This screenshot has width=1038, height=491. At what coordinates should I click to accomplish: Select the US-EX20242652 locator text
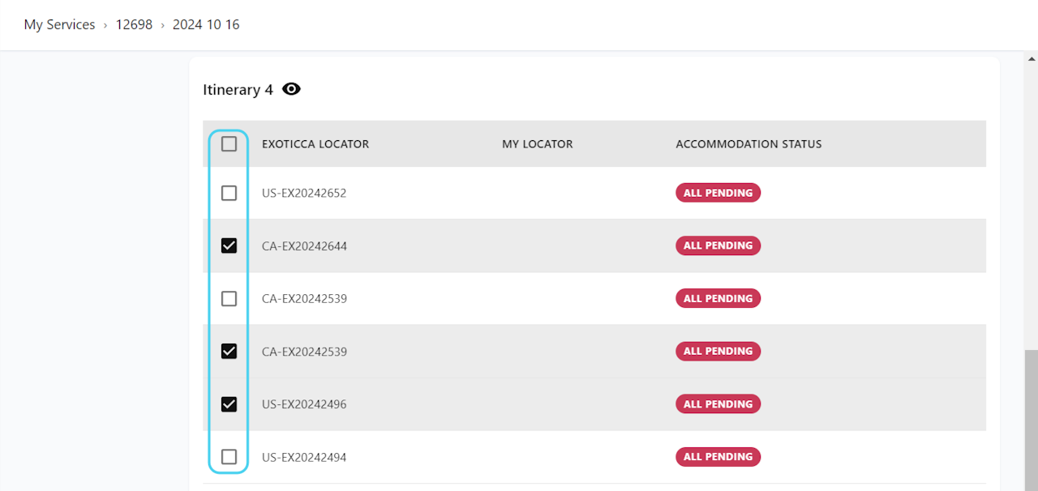[304, 193]
